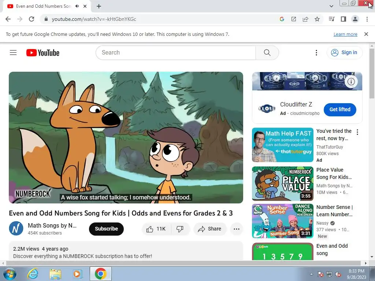Like the video with thumbs-up 11K
The image size is (375, 281).
click(x=156, y=229)
